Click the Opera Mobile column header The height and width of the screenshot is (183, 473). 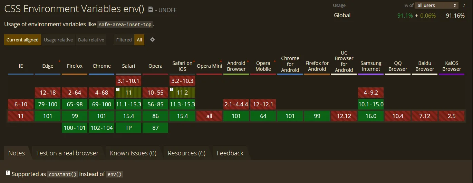263,66
